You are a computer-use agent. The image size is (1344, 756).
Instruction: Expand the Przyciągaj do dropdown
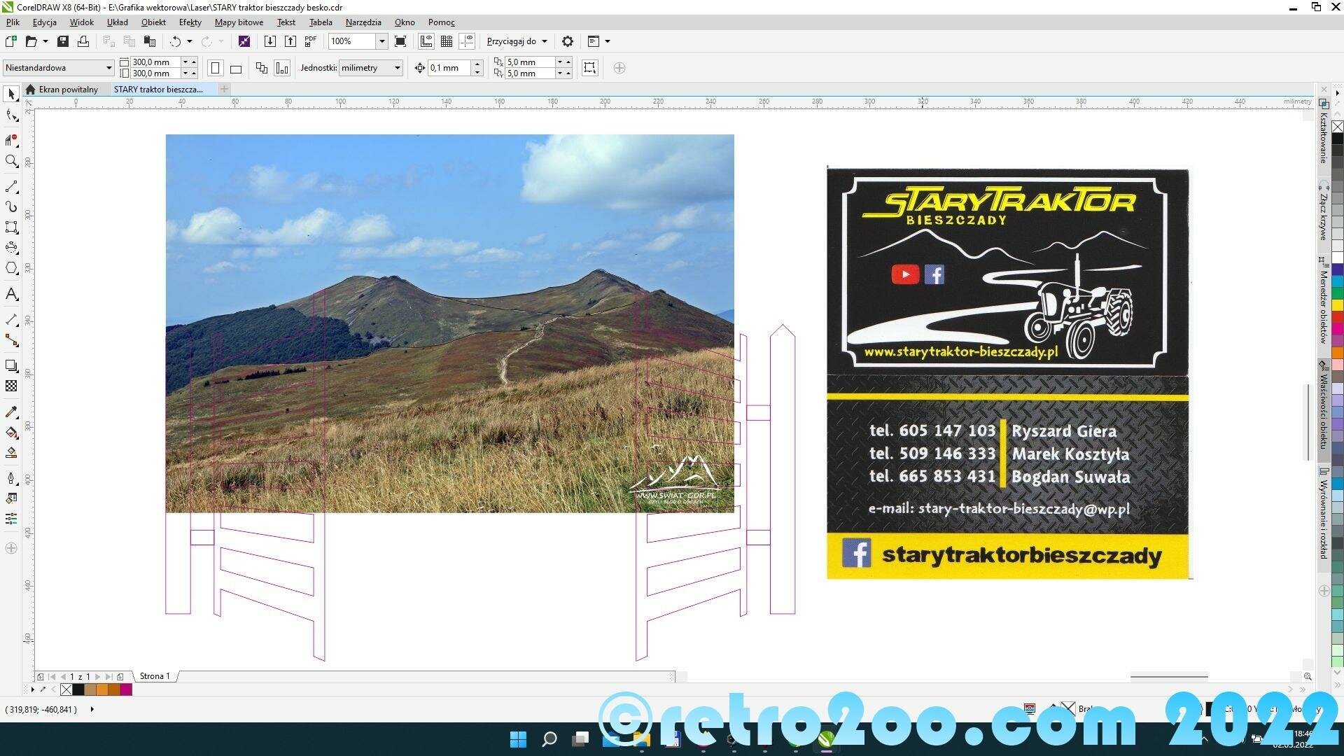point(544,41)
